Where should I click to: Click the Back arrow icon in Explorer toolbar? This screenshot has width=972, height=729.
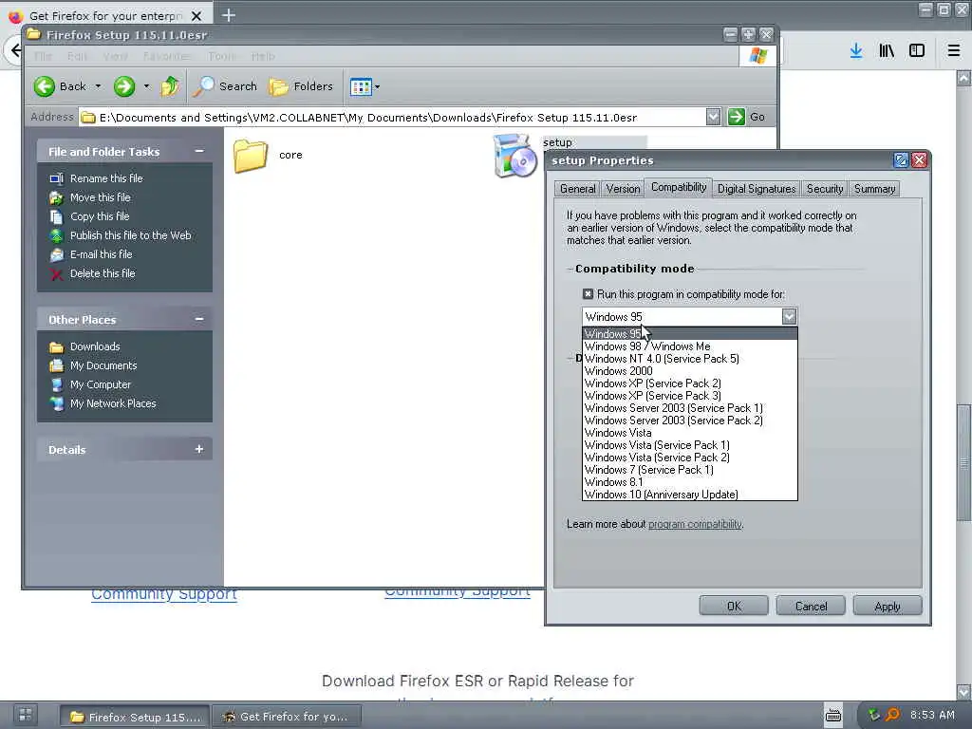(45, 86)
